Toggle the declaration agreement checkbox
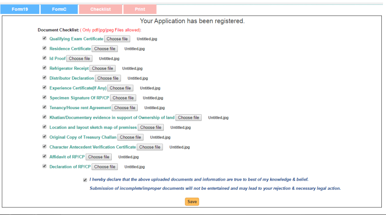This screenshot has width=386, height=215. tap(85, 180)
